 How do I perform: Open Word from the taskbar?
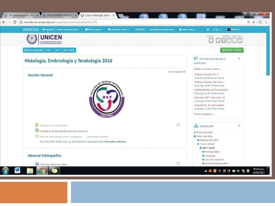(x=17, y=170)
